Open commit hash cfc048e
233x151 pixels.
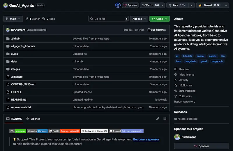[128, 30]
